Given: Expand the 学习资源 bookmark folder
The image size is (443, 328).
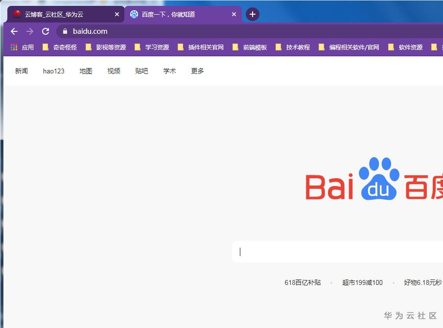Looking at the screenshot, I should pos(152,47).
